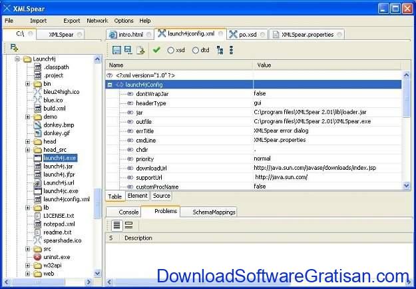Close the C:\ file tree tab dot

pyautogui.click(x=31, y=34)
